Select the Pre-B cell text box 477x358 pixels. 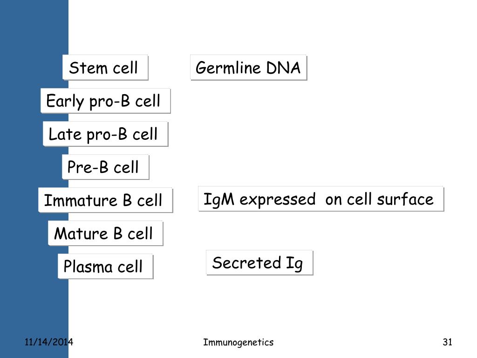tap(106, 167)
